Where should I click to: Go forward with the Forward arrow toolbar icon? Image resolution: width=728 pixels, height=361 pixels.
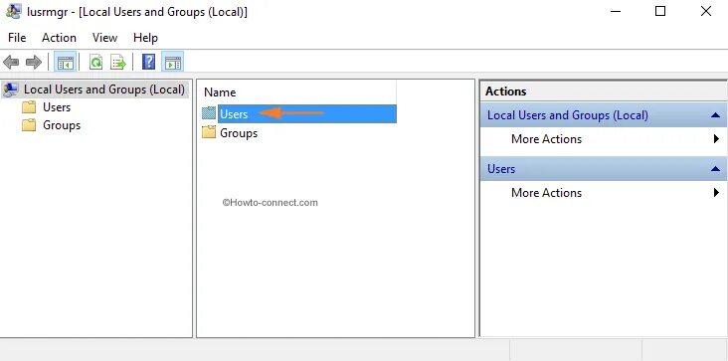point(34,62)
